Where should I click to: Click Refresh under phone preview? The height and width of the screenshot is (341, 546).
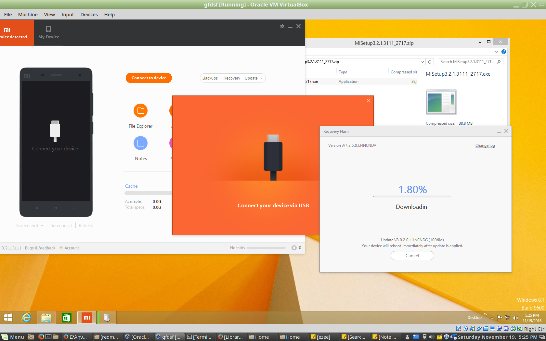(86, 225)
